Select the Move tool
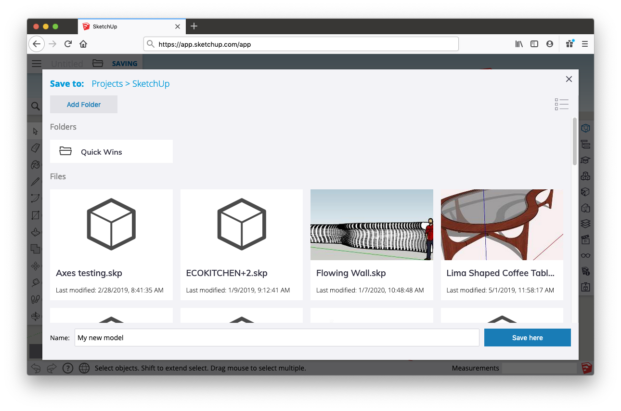 click(36, 266)
